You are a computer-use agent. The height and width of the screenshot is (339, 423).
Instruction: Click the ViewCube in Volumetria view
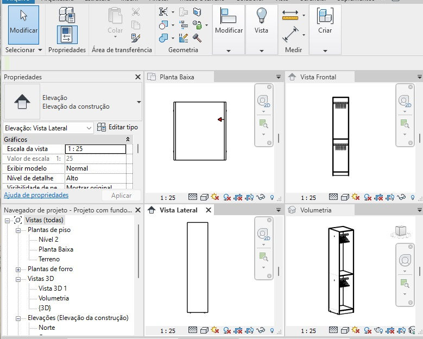[x=401, y=232]
